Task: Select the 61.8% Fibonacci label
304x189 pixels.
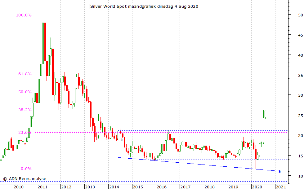Action: [x=25, y=74]
